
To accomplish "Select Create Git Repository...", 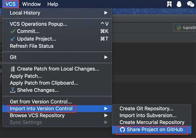I will pos(147,109).
